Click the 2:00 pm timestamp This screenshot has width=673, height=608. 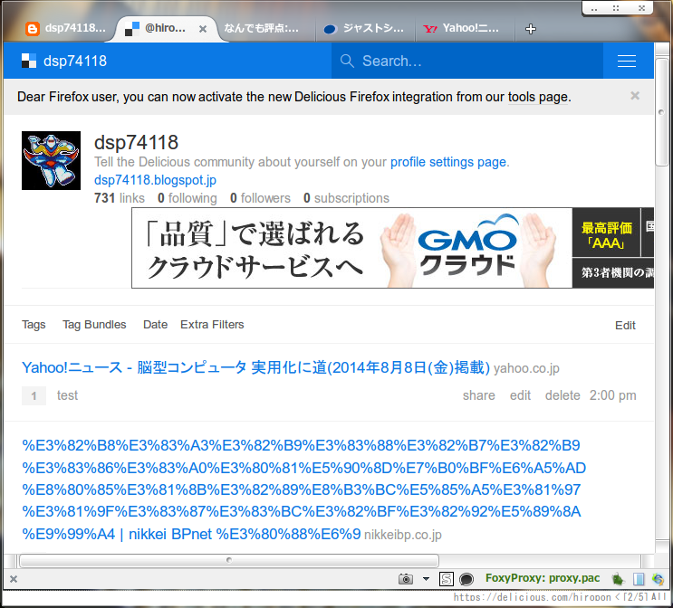click(x=612, y=395)
